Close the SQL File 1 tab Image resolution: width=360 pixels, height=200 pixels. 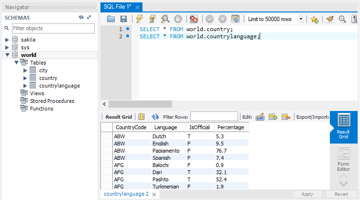137,7
